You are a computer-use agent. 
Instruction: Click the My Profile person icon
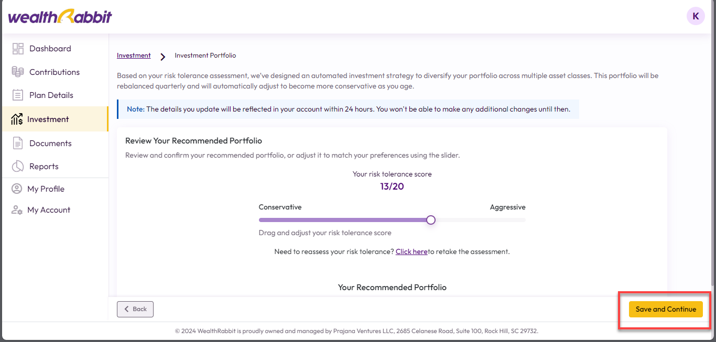pyautogui.click(x=17, y=189)
